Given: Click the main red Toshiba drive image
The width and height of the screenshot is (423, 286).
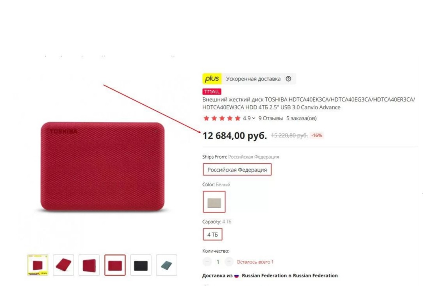Looking at the screenshot, I should [x=102, y=166].
